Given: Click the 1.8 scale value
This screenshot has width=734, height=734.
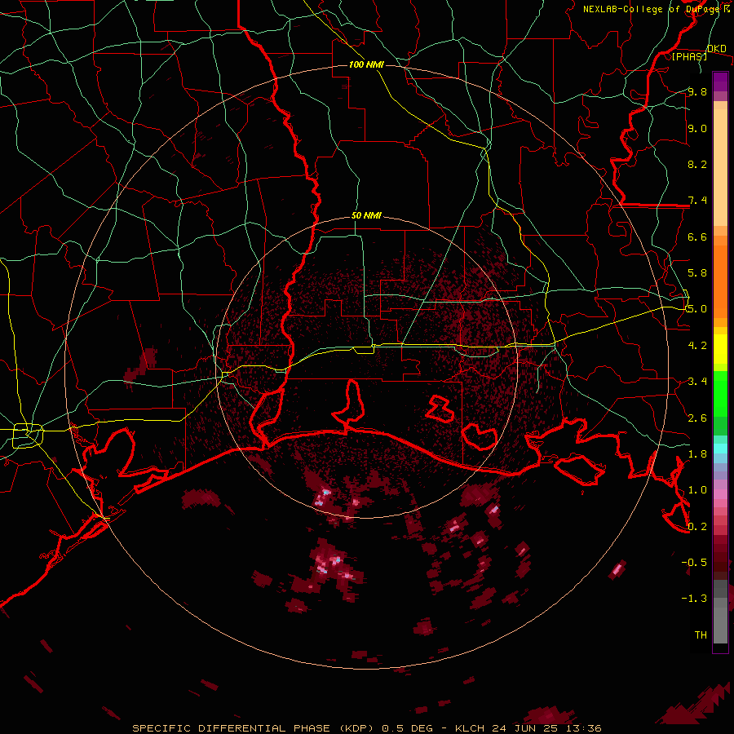Looking at the screenshot, I should pos(697,453).
